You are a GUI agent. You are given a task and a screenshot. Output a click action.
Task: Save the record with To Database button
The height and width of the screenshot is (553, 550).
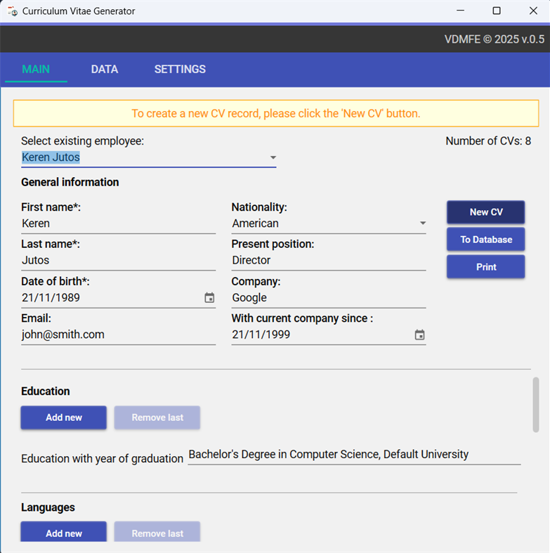[486, 240]
